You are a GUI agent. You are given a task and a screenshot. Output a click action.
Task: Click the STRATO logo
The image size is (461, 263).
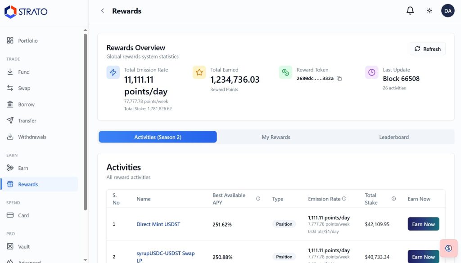[26, 12]
